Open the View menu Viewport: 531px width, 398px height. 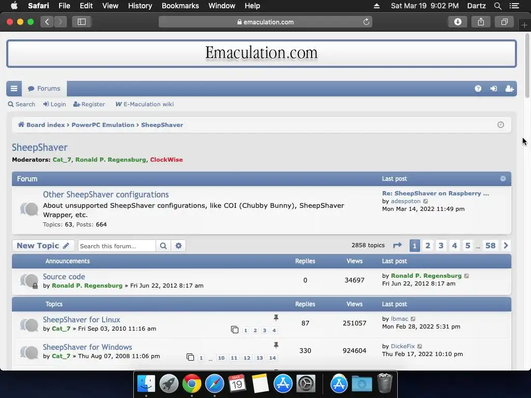point(110,6)
